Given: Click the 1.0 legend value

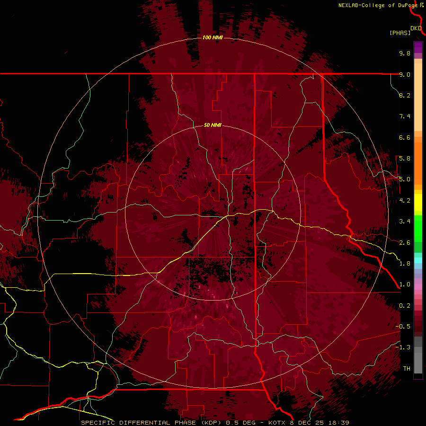Looking at the screenshot, I should (x=405, y=284).
